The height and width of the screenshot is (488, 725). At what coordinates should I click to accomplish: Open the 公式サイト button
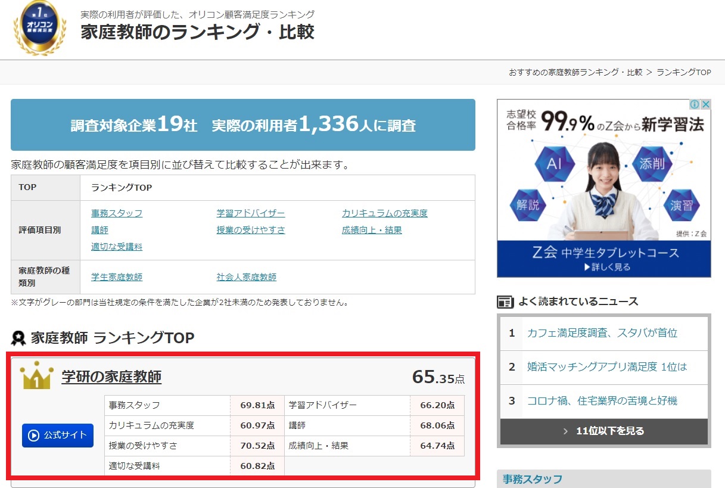coord(58,435)
